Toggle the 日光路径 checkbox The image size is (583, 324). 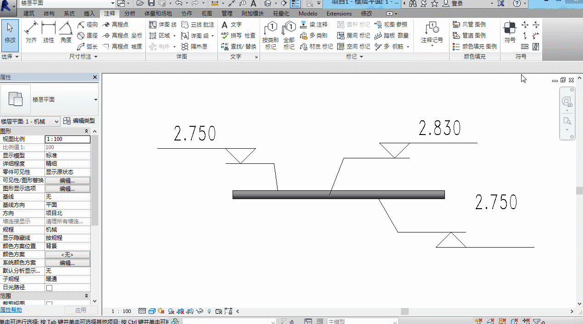point(49,288)
